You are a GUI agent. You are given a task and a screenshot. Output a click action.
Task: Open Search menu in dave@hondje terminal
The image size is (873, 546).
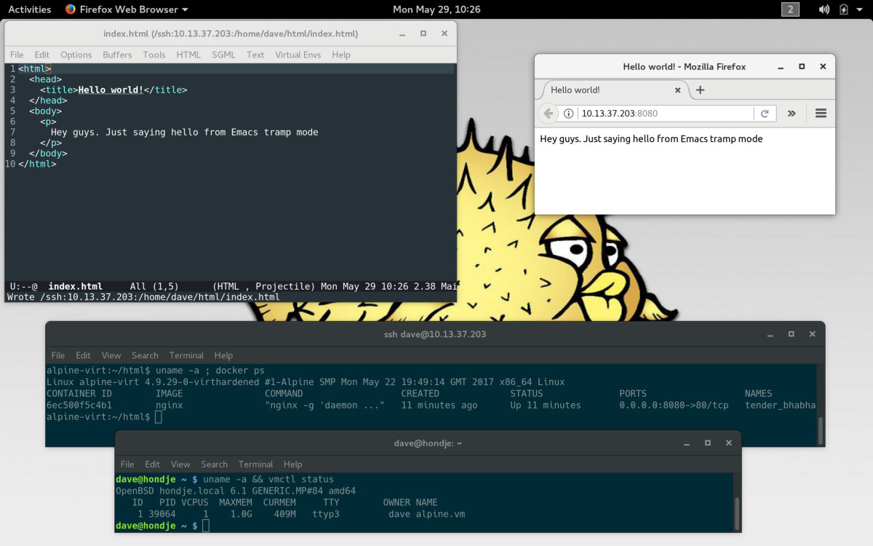pos(214,464)
